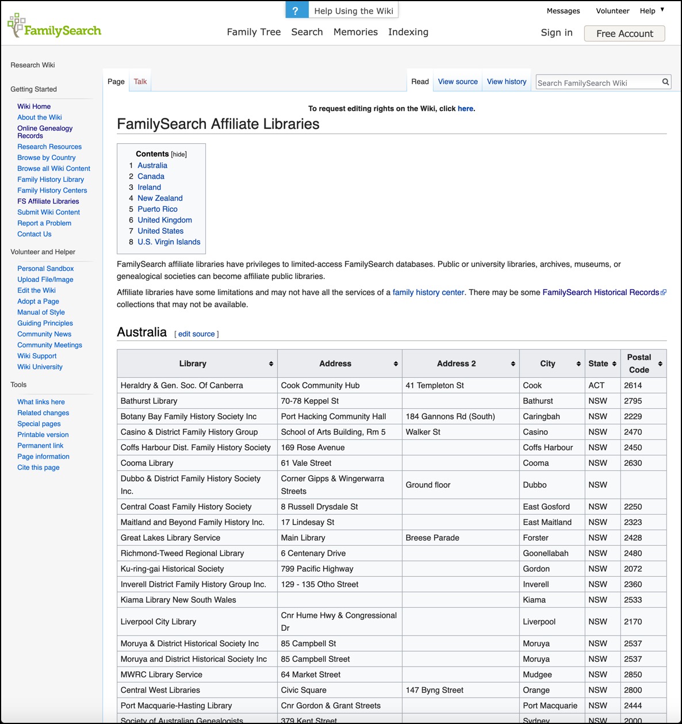
Task: Jump to New Zealand in Contents
Action: click(160, 198)
